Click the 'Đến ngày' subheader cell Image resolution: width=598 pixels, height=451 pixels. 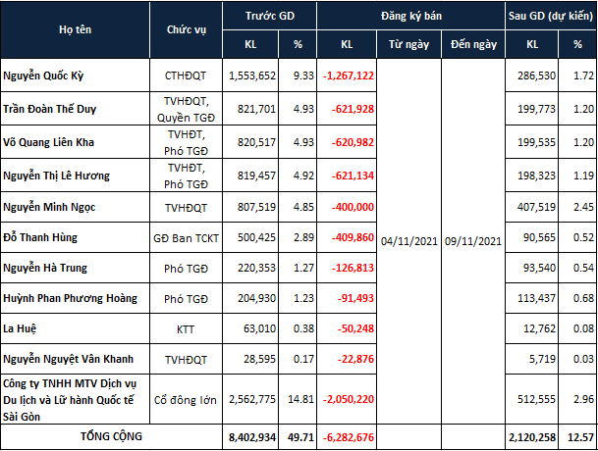(x=473, y=44)
